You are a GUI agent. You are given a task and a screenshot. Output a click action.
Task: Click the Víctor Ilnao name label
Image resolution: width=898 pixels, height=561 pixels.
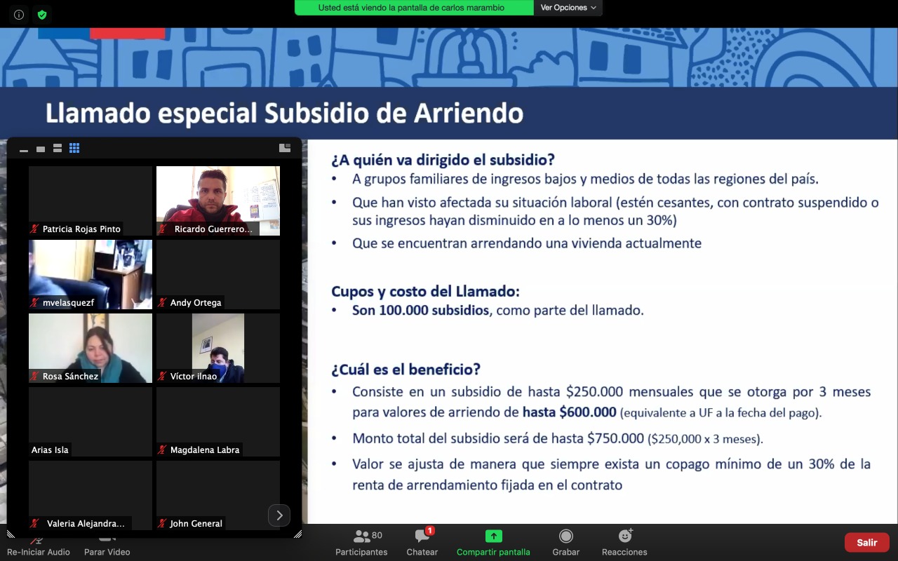[x=194, y=377]
